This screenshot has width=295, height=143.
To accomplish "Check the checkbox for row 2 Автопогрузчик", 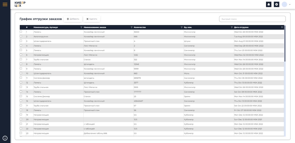I will coord(21,36).
